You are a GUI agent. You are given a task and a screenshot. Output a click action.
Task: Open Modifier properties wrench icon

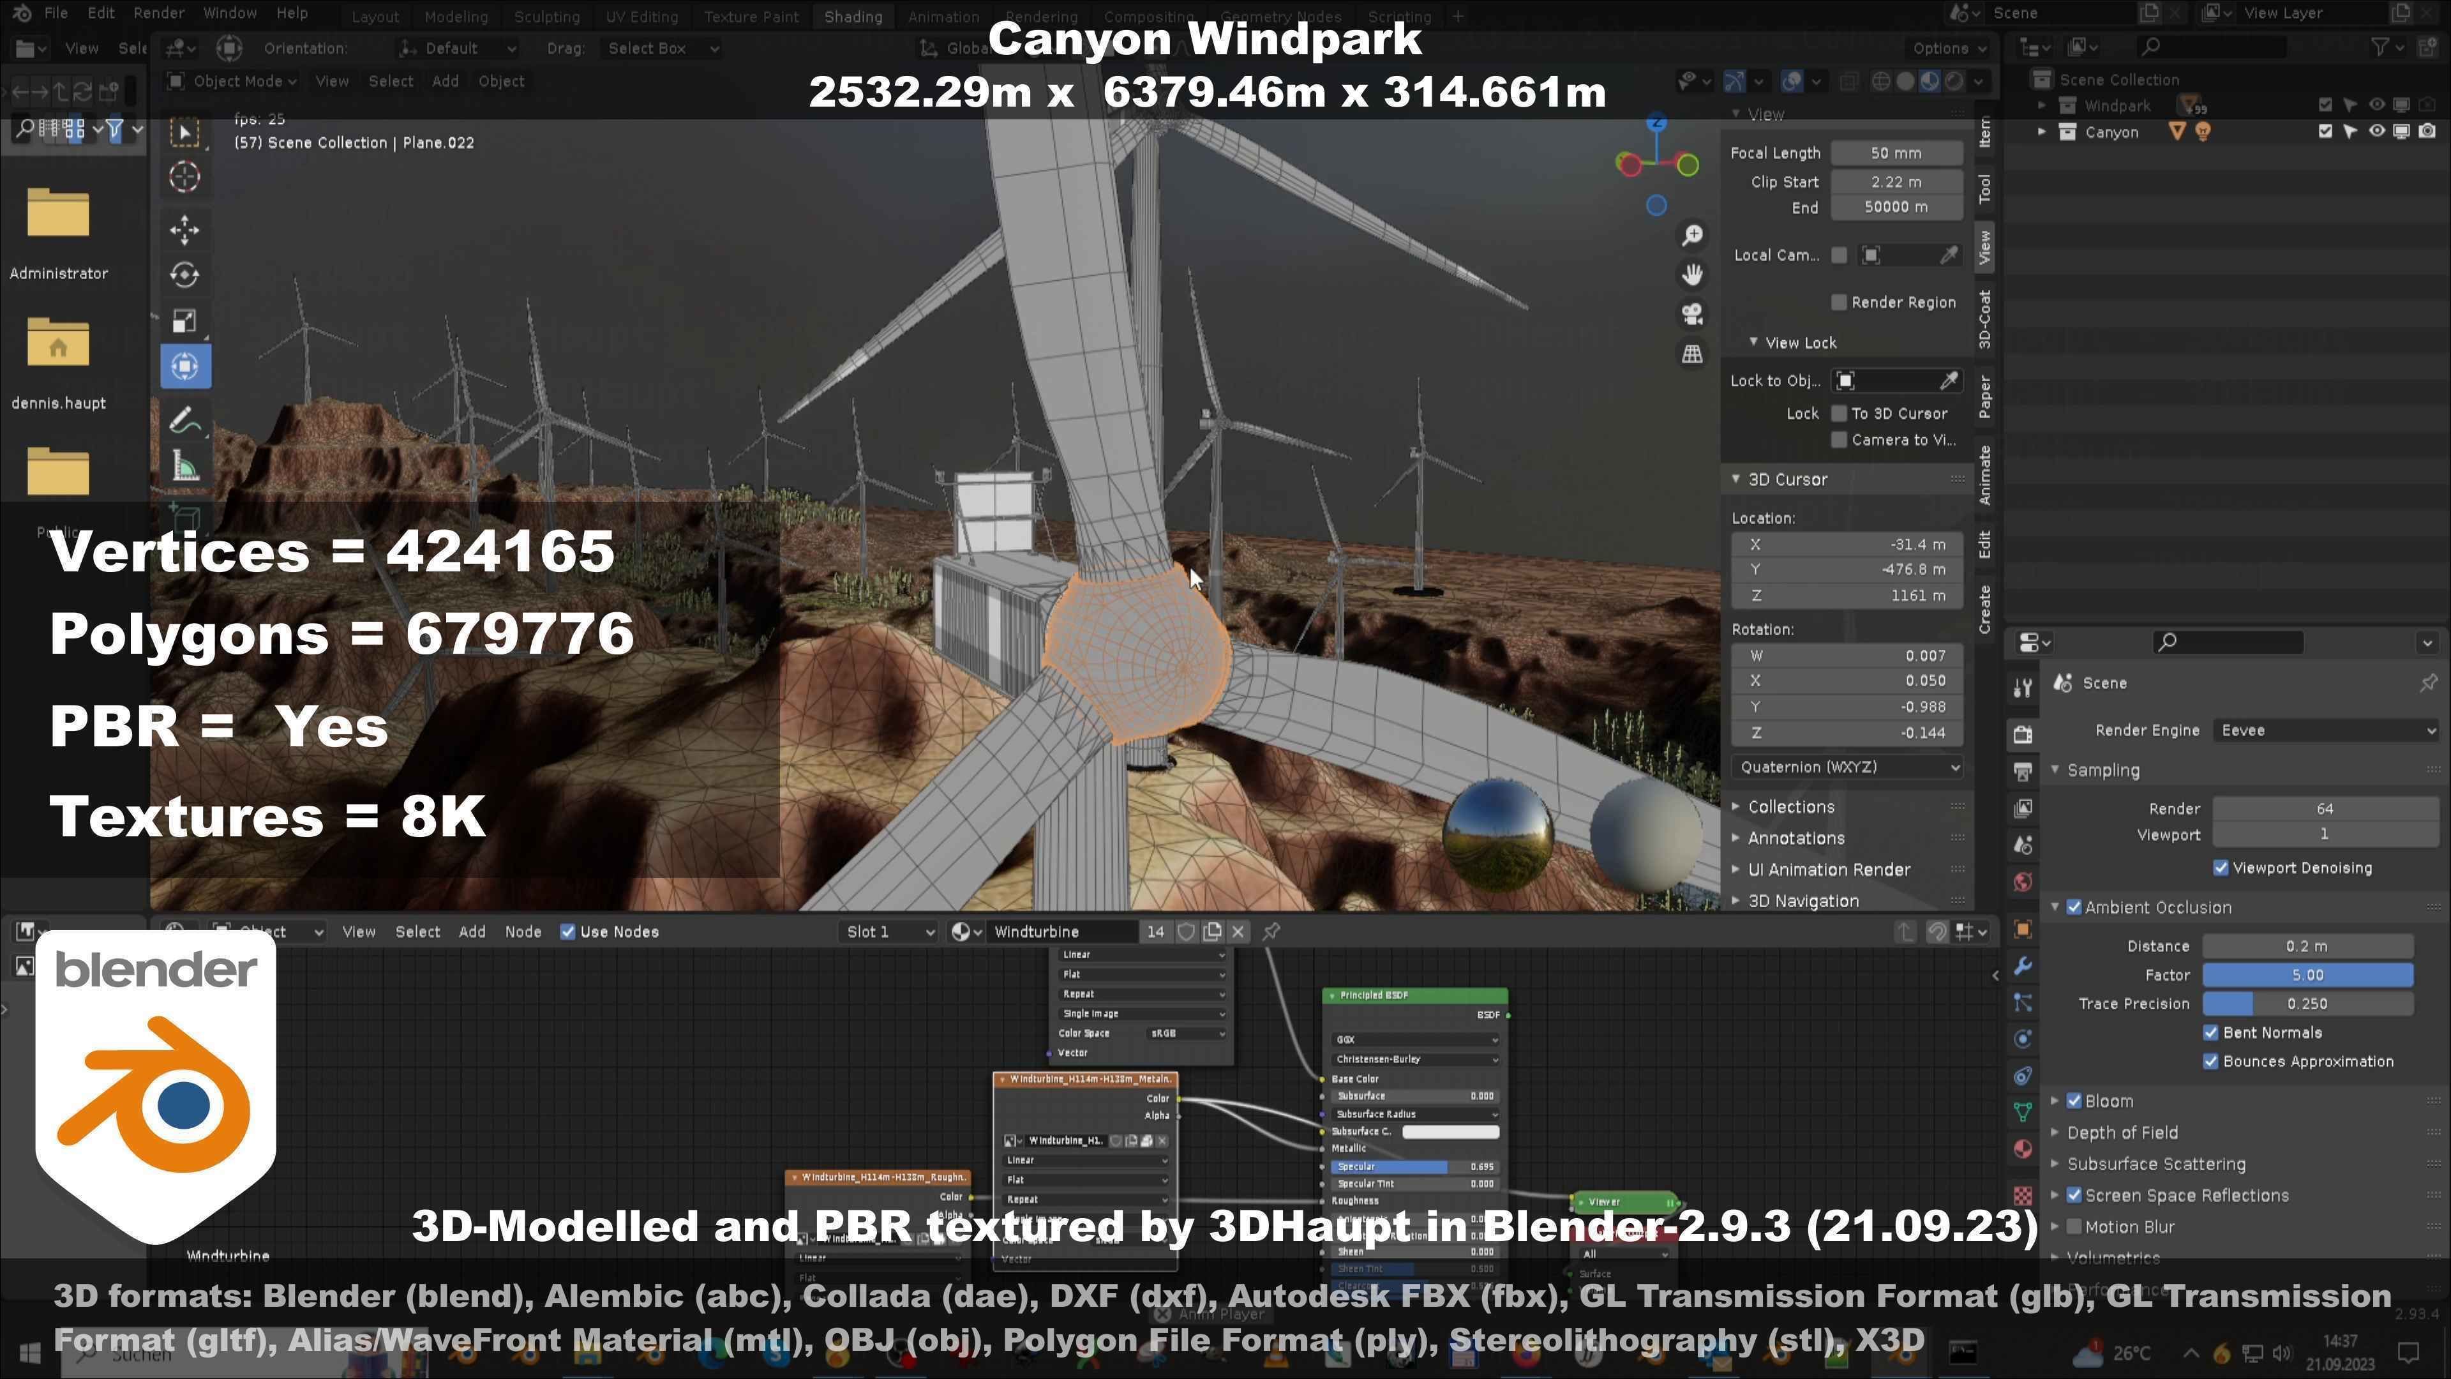(2023, 966)
